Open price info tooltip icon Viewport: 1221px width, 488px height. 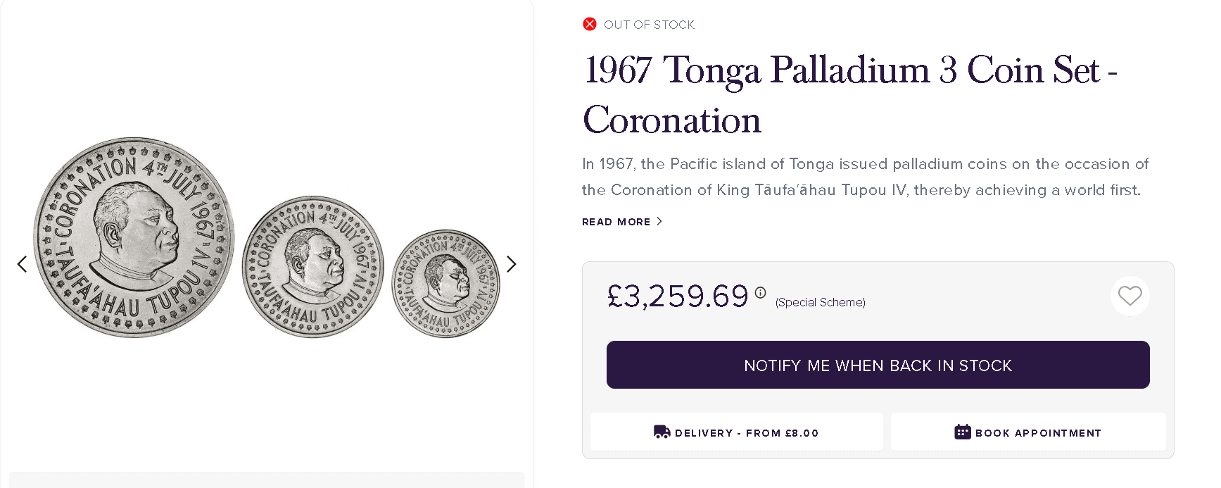point(760,293)
